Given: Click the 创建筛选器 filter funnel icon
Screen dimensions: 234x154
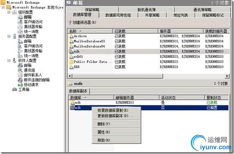Looking at the screenshot, I should [70, 23].
